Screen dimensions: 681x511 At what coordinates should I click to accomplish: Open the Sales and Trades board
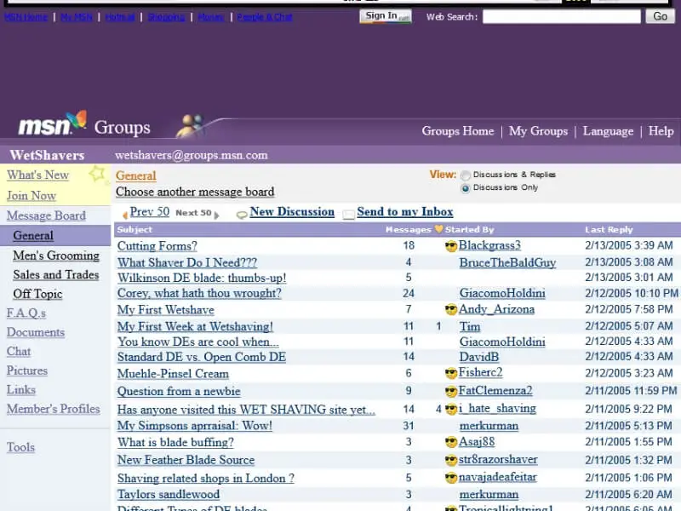point(56,274)
